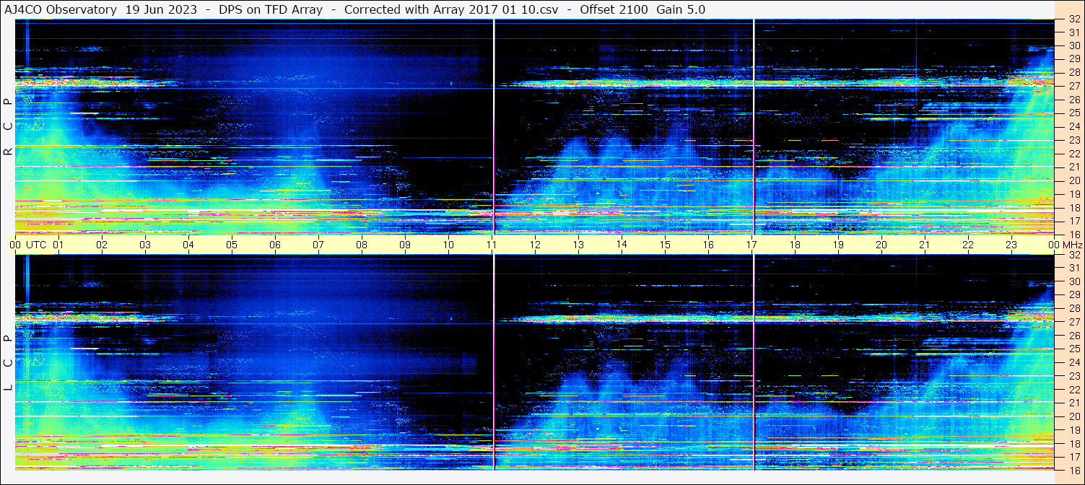Click the "Offset 2100" value in header
The image size is (1085, 485).
click(614, 9)
